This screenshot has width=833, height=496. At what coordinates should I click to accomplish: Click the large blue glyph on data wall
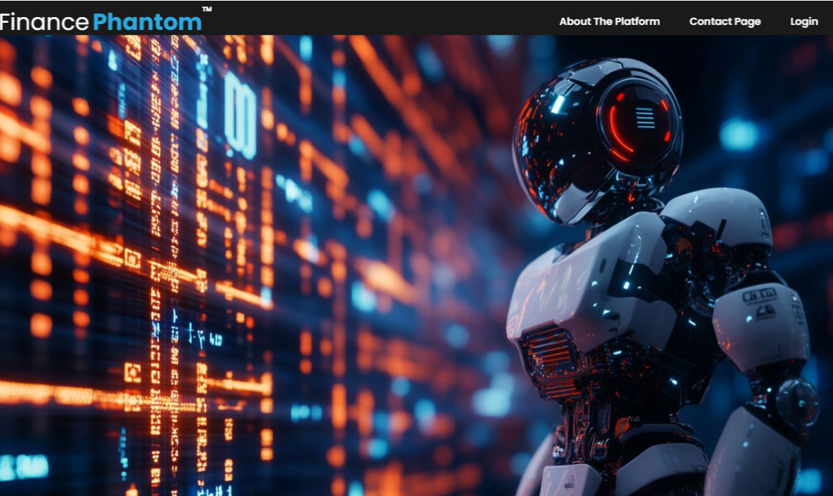pos(240,114)
